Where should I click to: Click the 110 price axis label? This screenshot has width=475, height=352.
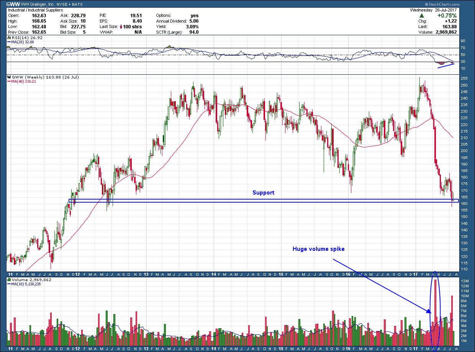point(464,270)
